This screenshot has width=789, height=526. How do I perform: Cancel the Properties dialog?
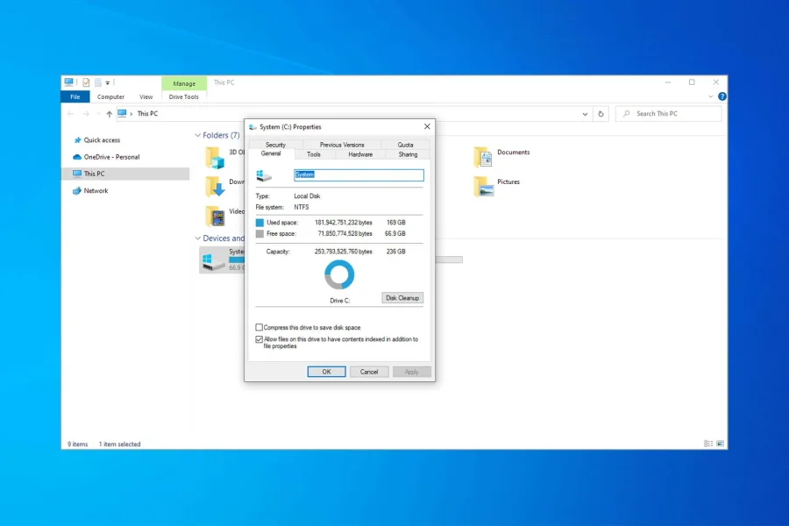pyautogui.click(x=369, y=371)
